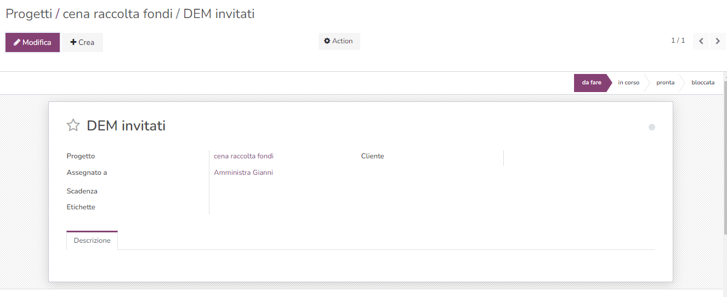Click the vertical scrollbar on right
This screenshot has height=297, width=727.
(x=725, y=159)
